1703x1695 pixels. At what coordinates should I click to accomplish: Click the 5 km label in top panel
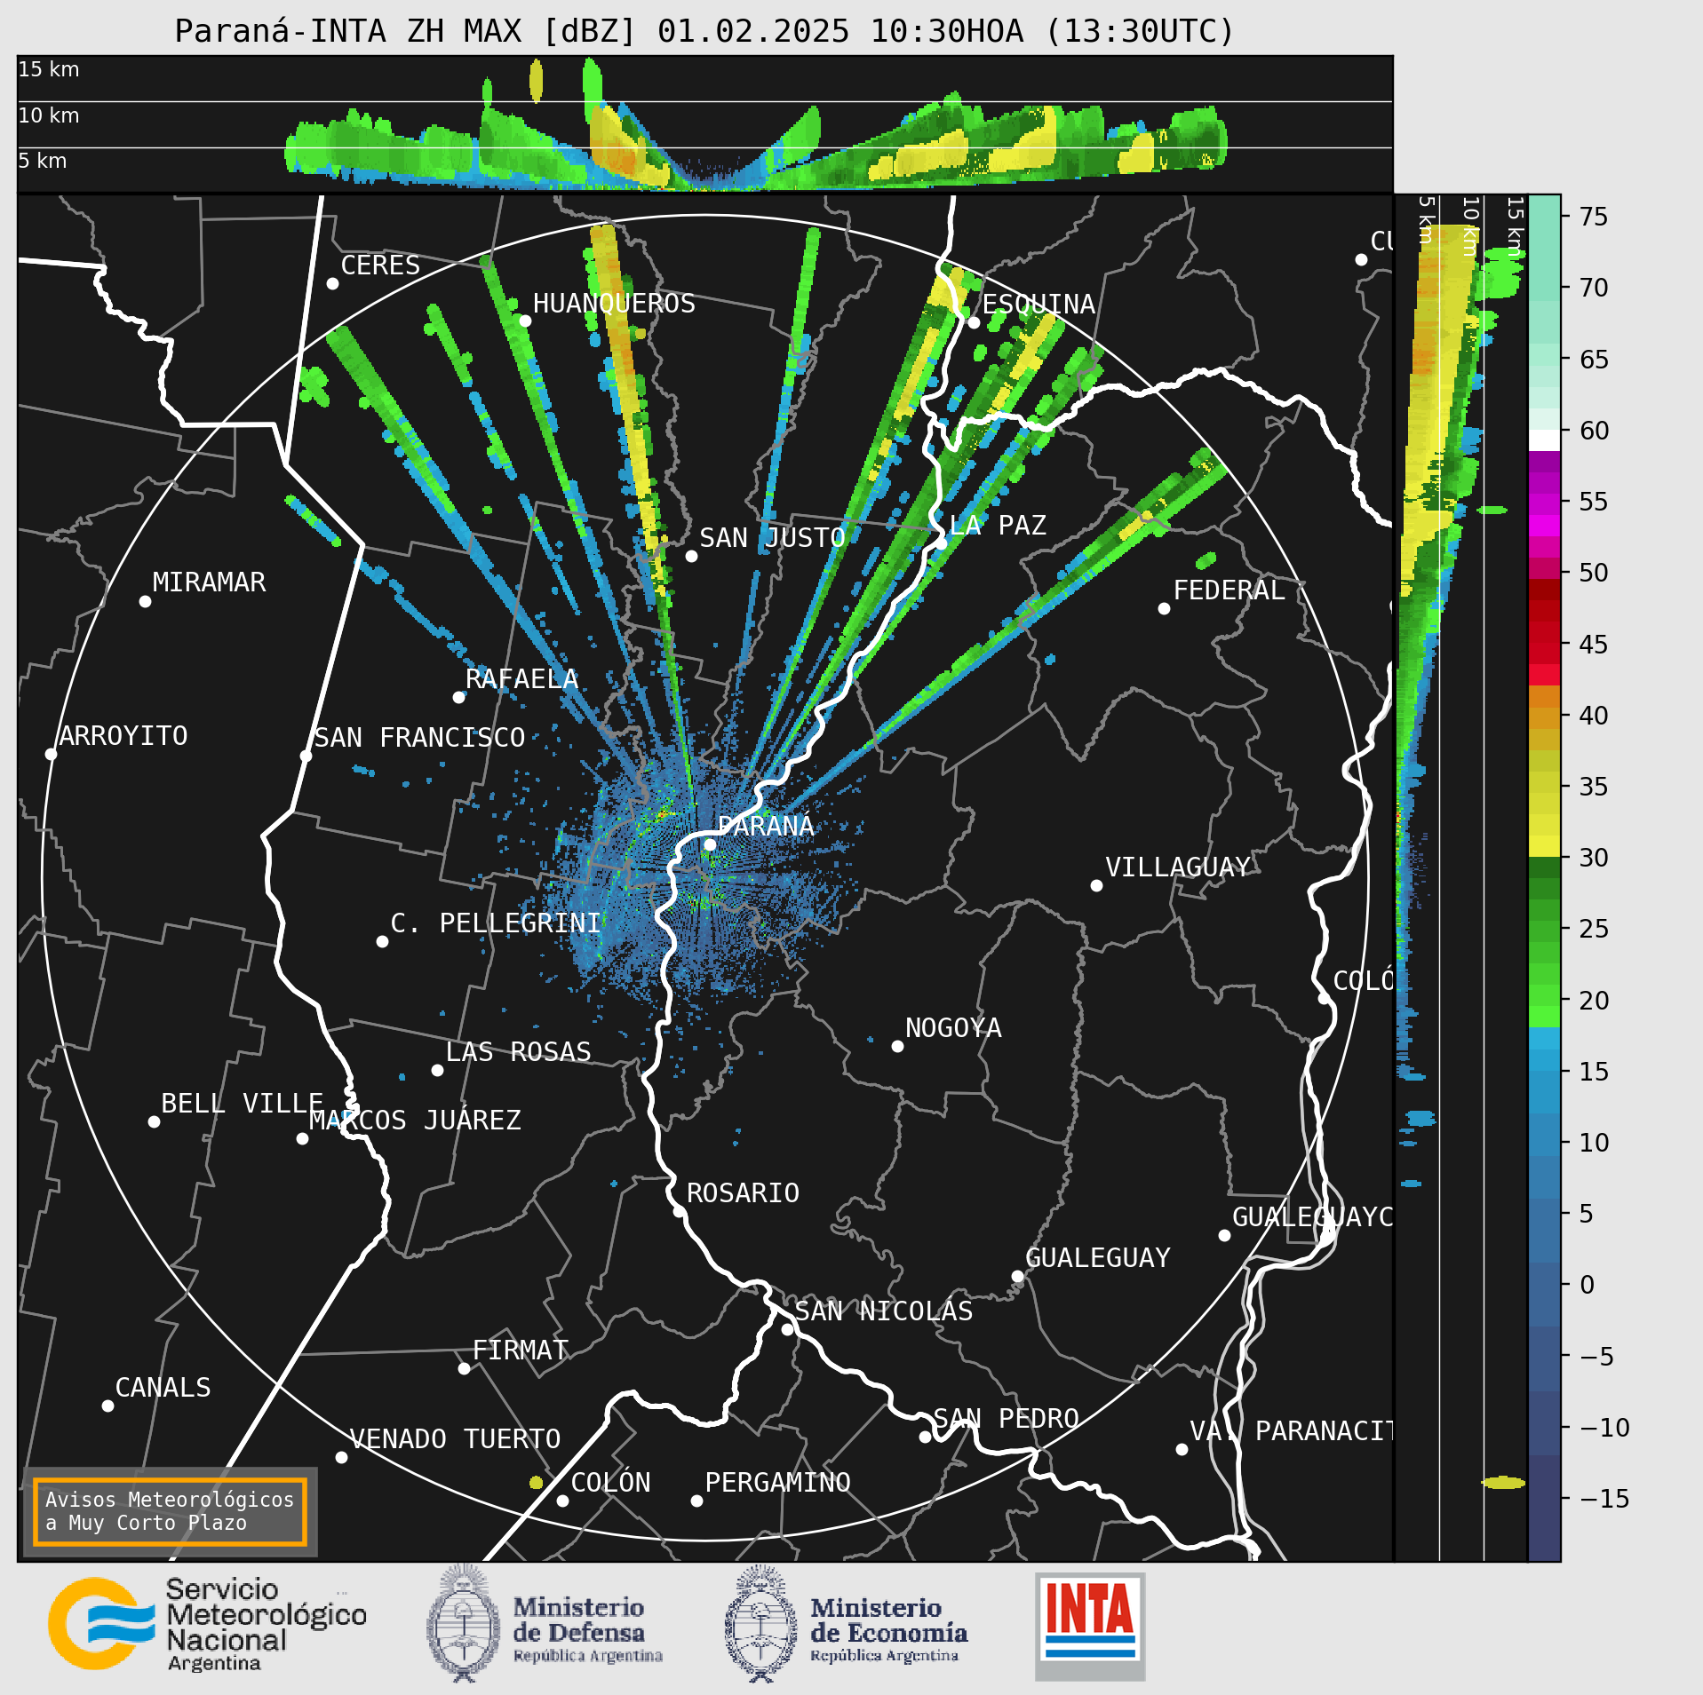(43, 161)
